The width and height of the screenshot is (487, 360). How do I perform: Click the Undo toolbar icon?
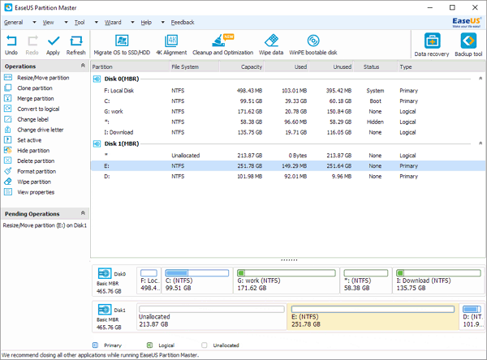click(x=11, y=45)
